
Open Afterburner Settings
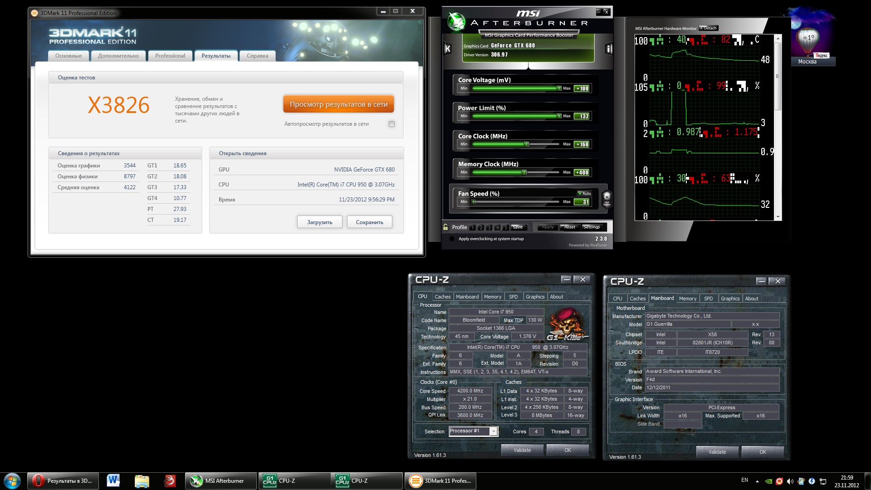(x=591, y=227)
